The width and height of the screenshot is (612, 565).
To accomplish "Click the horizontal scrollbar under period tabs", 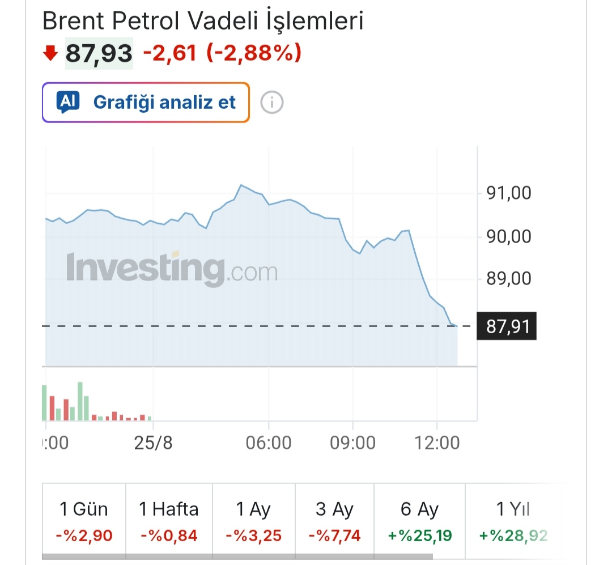I will [x=237, y=556].
